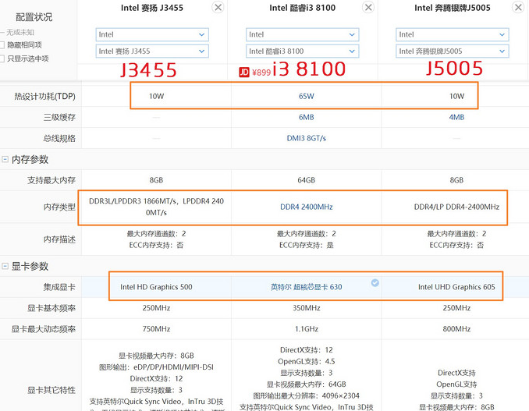The width and height of the screenshot is (529, 411).
Task: Select the 内存描述 row label
Action: pos(59,239)
